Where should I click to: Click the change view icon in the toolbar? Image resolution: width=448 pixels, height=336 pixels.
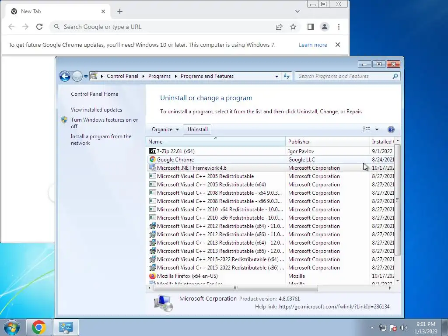(x=367, y=129)
